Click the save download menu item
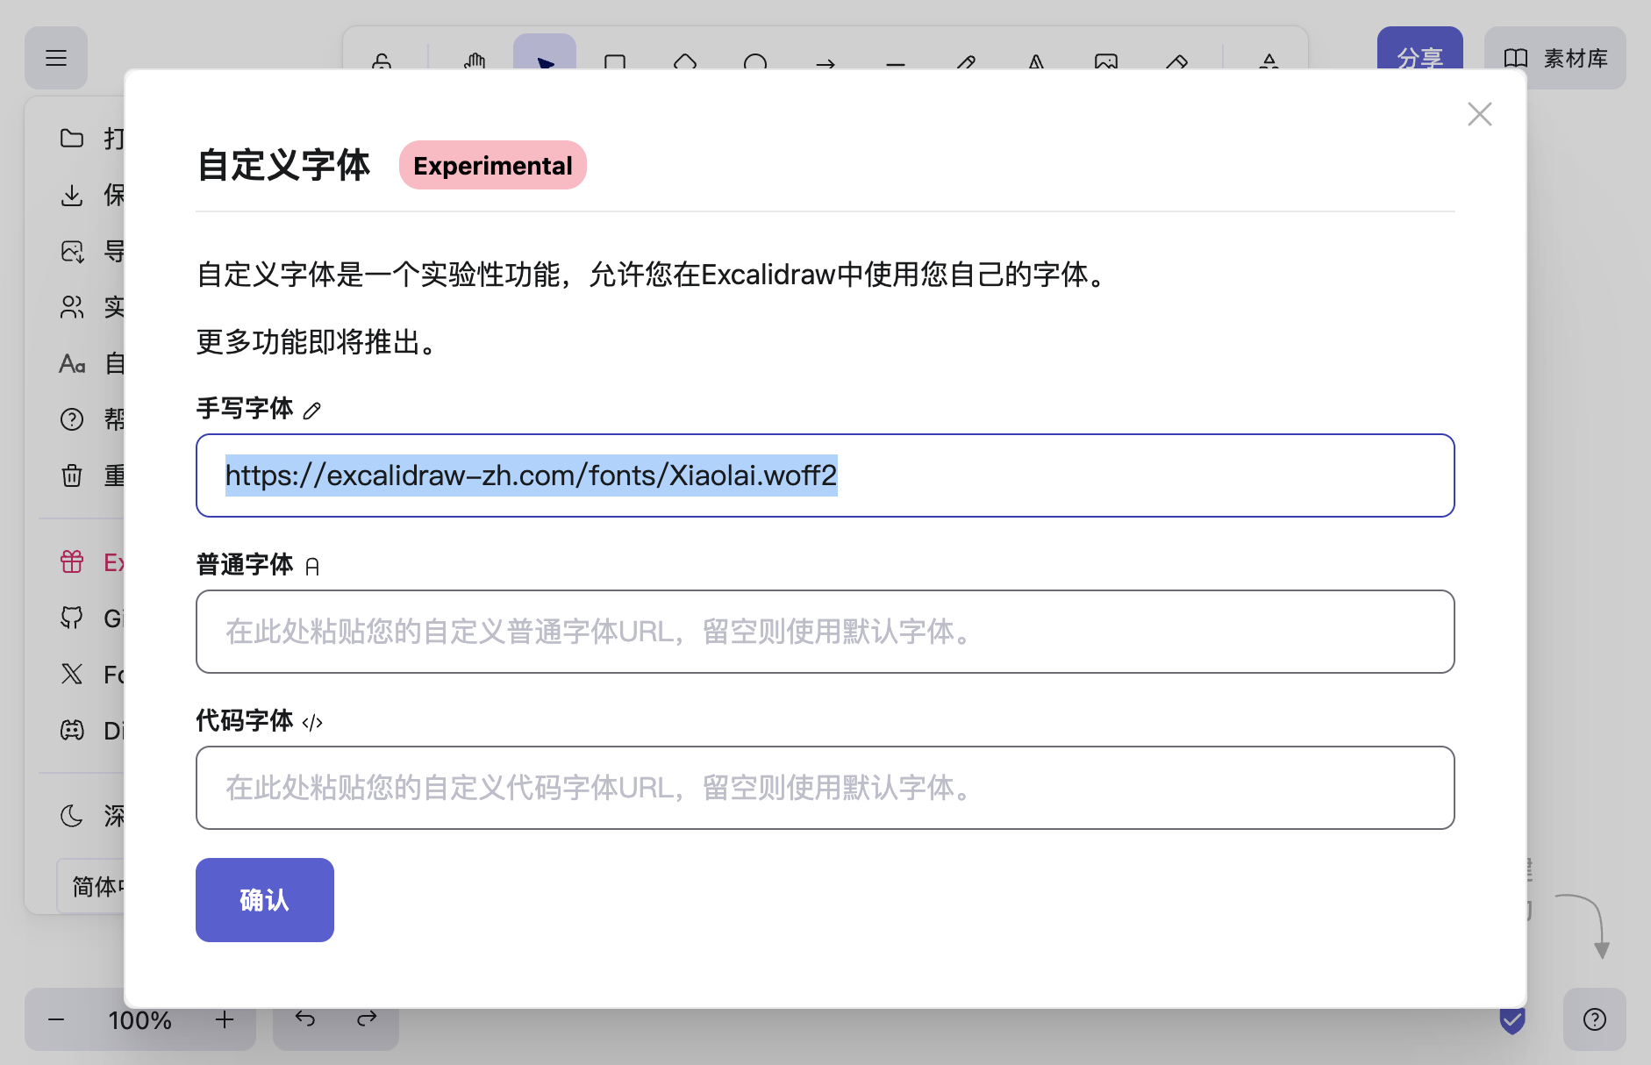1651x1065 pixels. tap(83, 195)
